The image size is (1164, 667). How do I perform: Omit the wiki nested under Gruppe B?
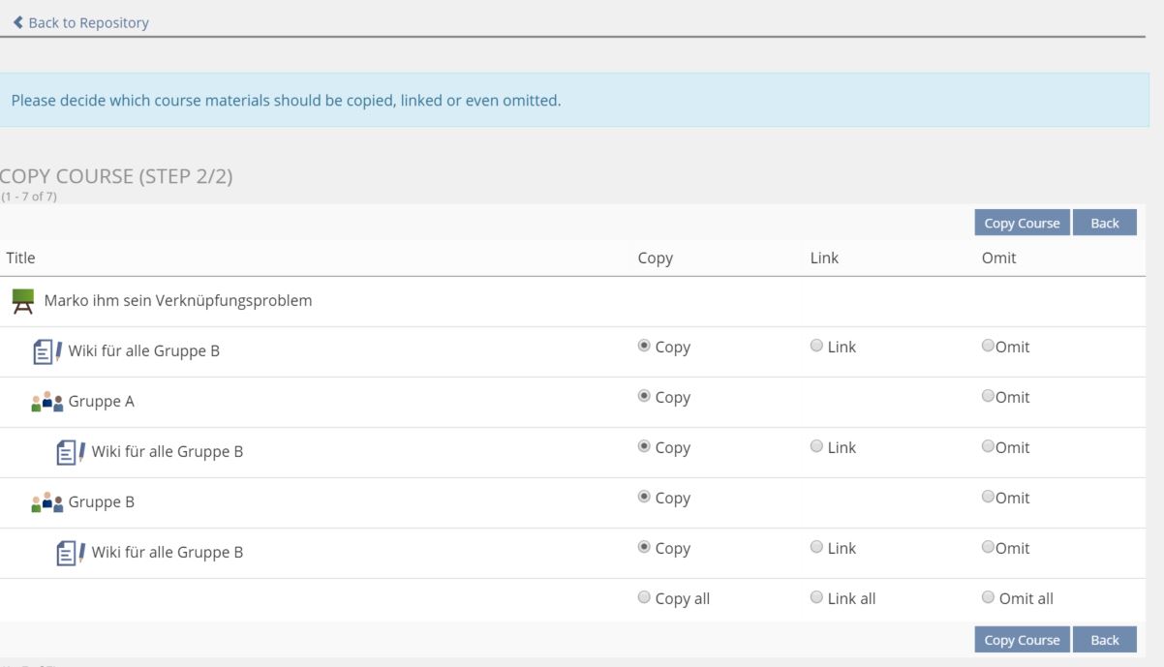988,548
